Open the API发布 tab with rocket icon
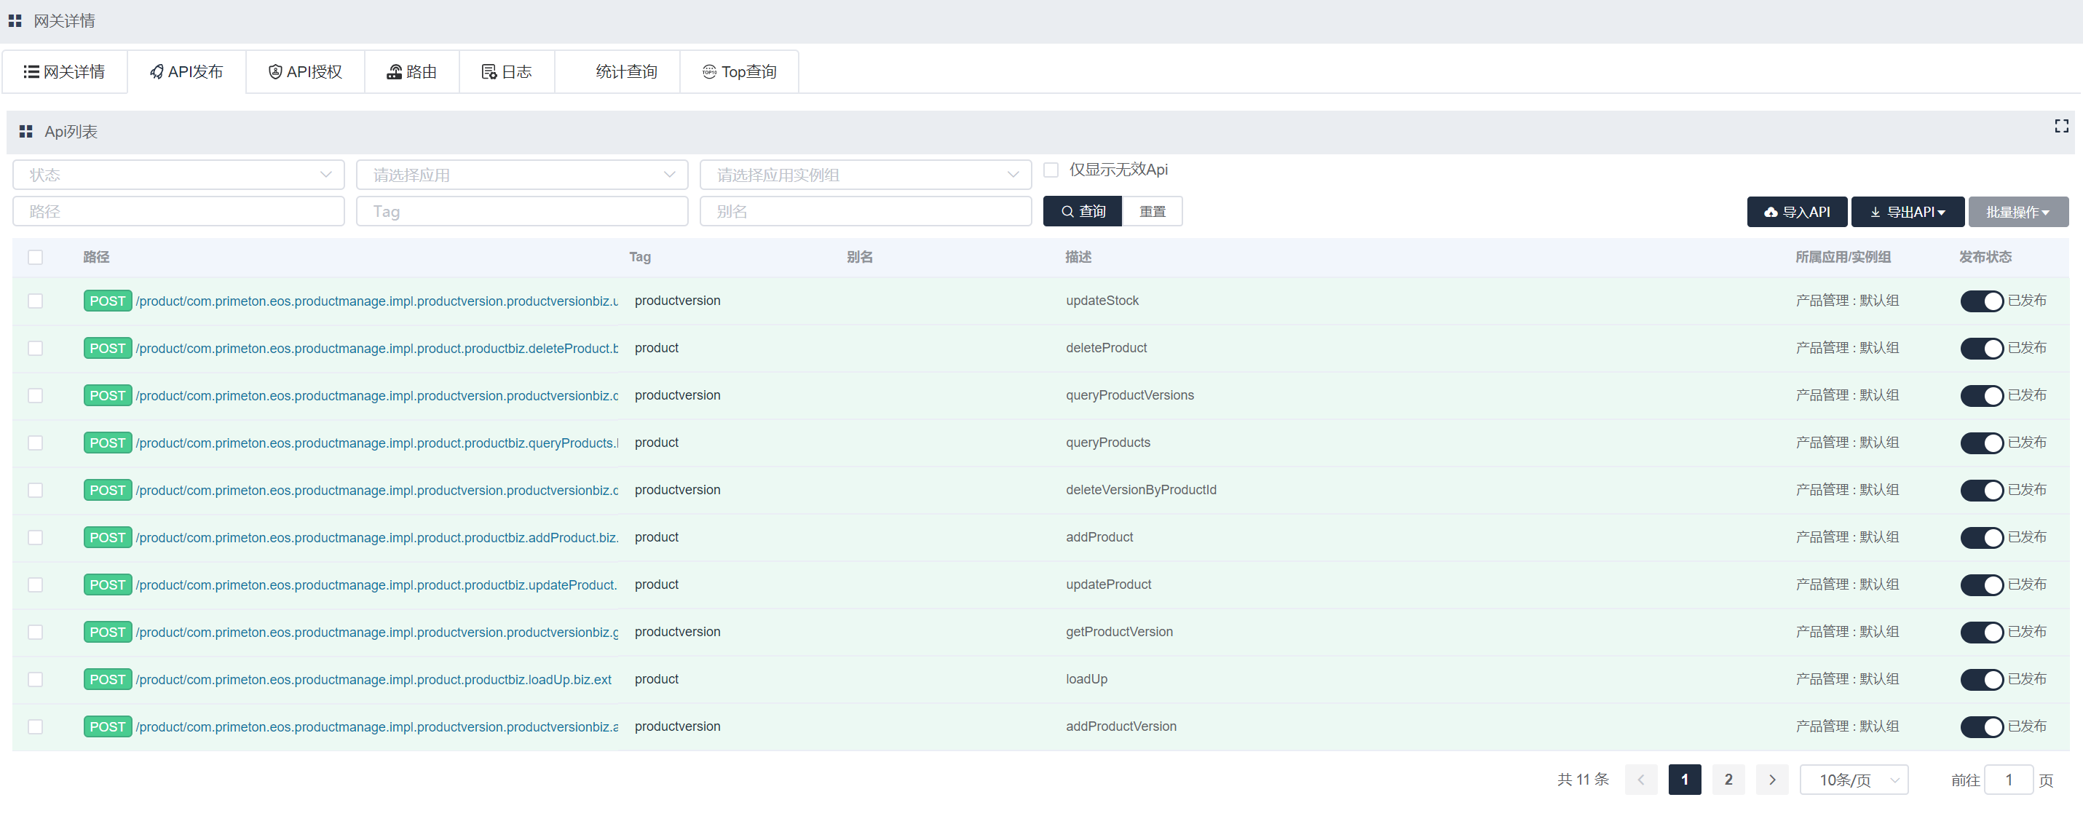 pos(187,72)
